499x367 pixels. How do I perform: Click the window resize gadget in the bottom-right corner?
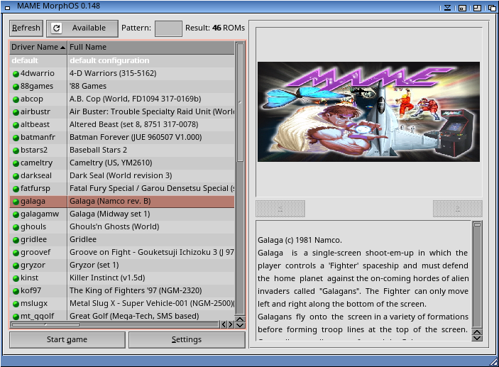pos(493,361)
